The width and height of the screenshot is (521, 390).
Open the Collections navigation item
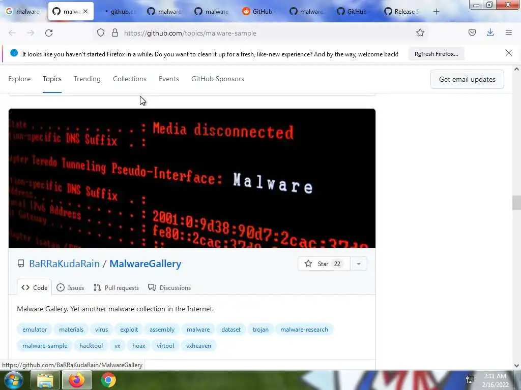click(130, 79)
